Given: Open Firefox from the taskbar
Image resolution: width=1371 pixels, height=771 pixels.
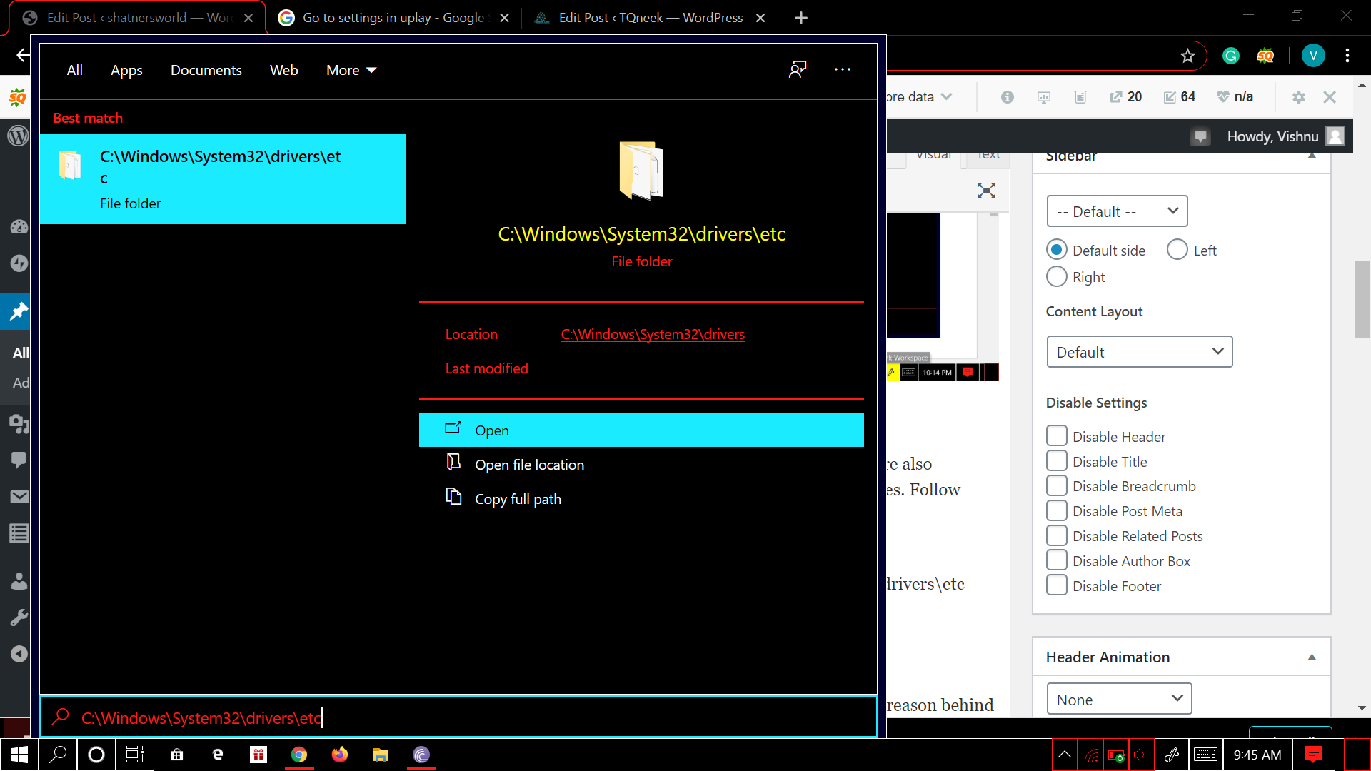Looking at the screenshot, I should (340, 755).
